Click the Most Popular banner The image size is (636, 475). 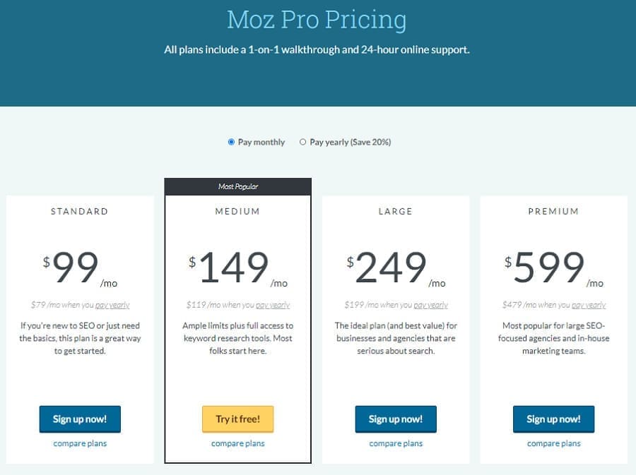pyautogui.click(x=237, y=187)
